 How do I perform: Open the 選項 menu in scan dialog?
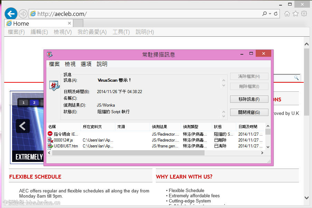pos(86,64)
